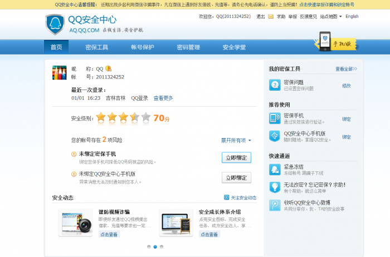Switch language to English
The width and height of the screenshot is (390, 257).
[352, 16]
